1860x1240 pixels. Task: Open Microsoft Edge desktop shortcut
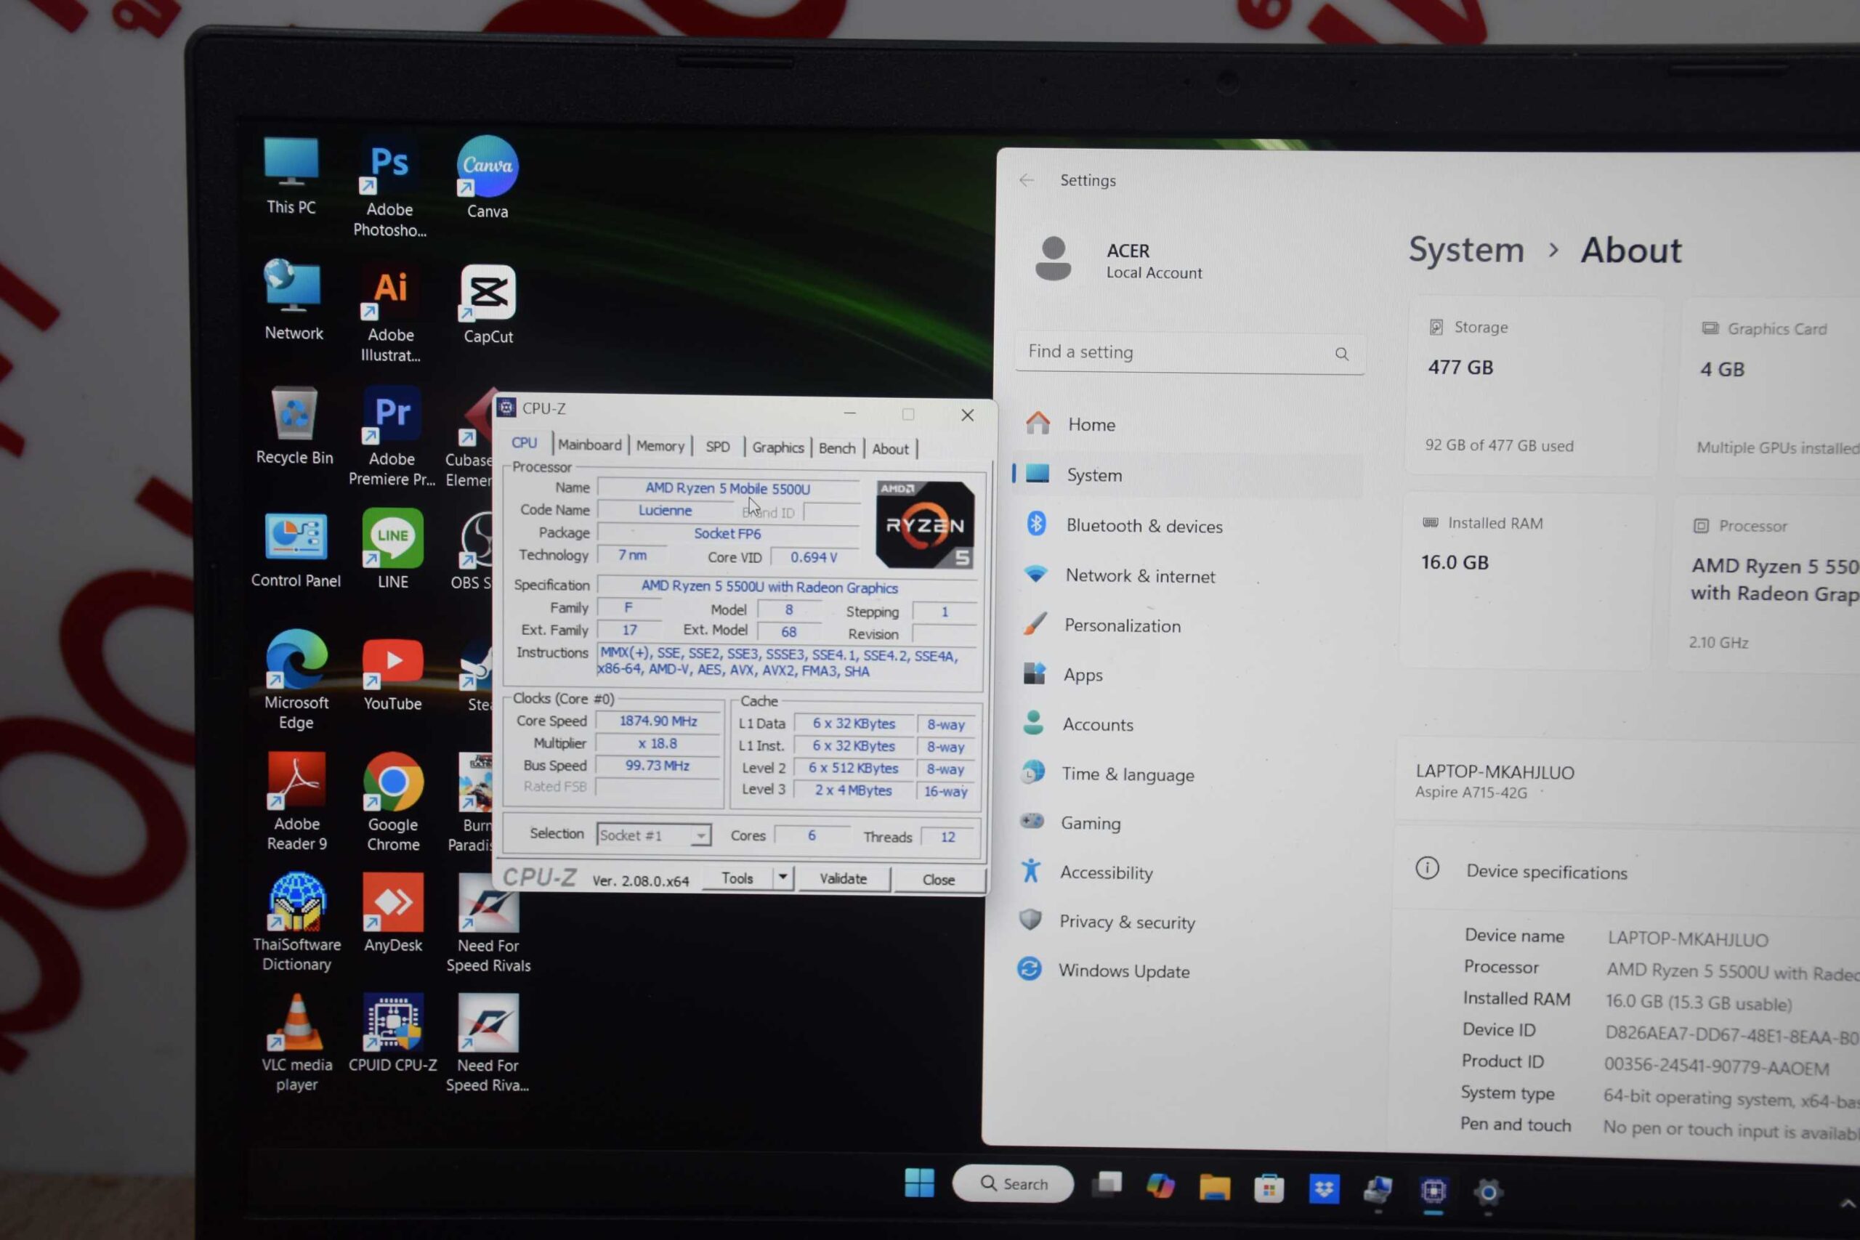(296, 680)
